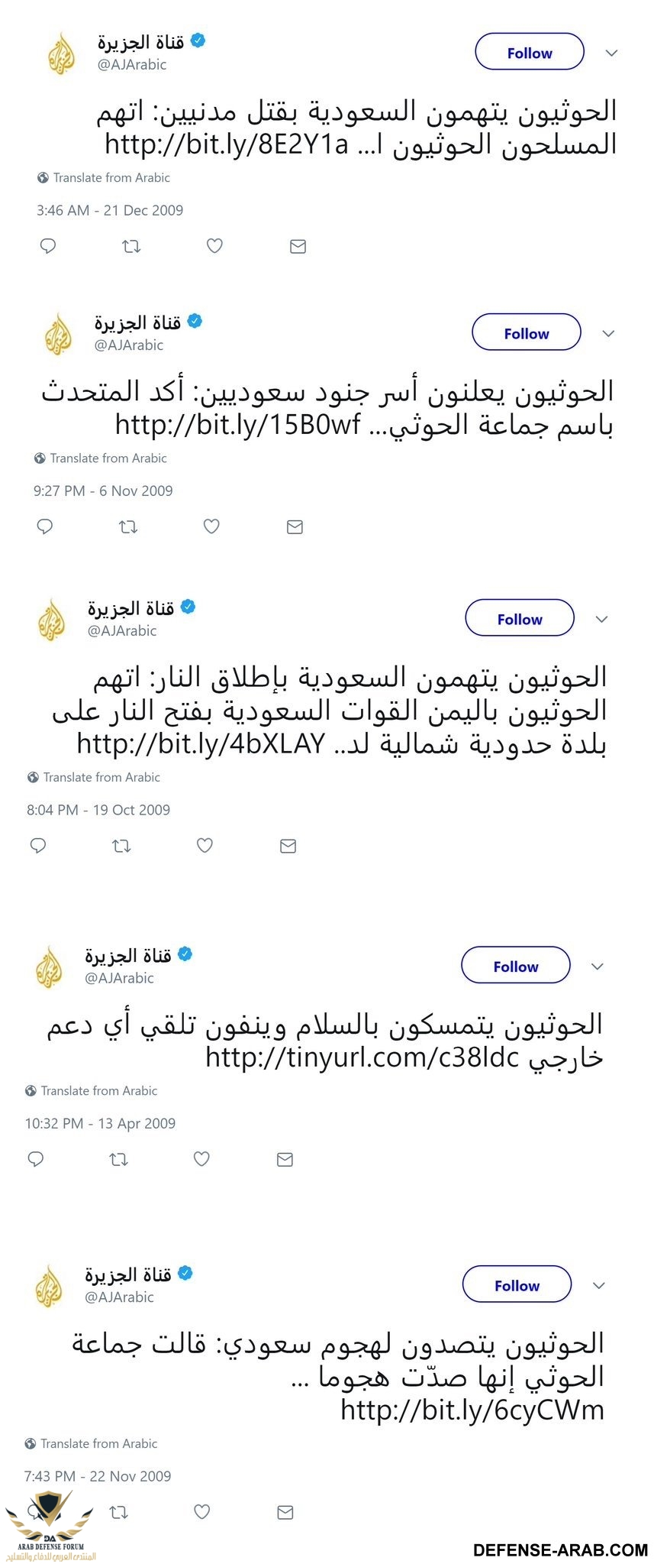The image size is (654, 1564).
Task: Follow AJArabic on the 22 Nov tweet
Action: click(517, 1286)
